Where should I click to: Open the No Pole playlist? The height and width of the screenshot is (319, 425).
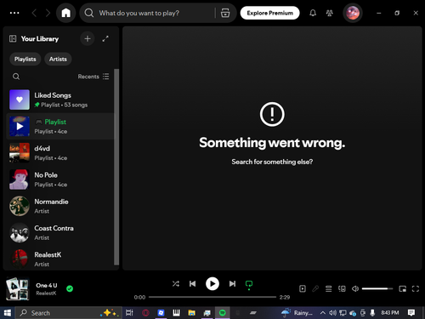(x=59, y=179)
